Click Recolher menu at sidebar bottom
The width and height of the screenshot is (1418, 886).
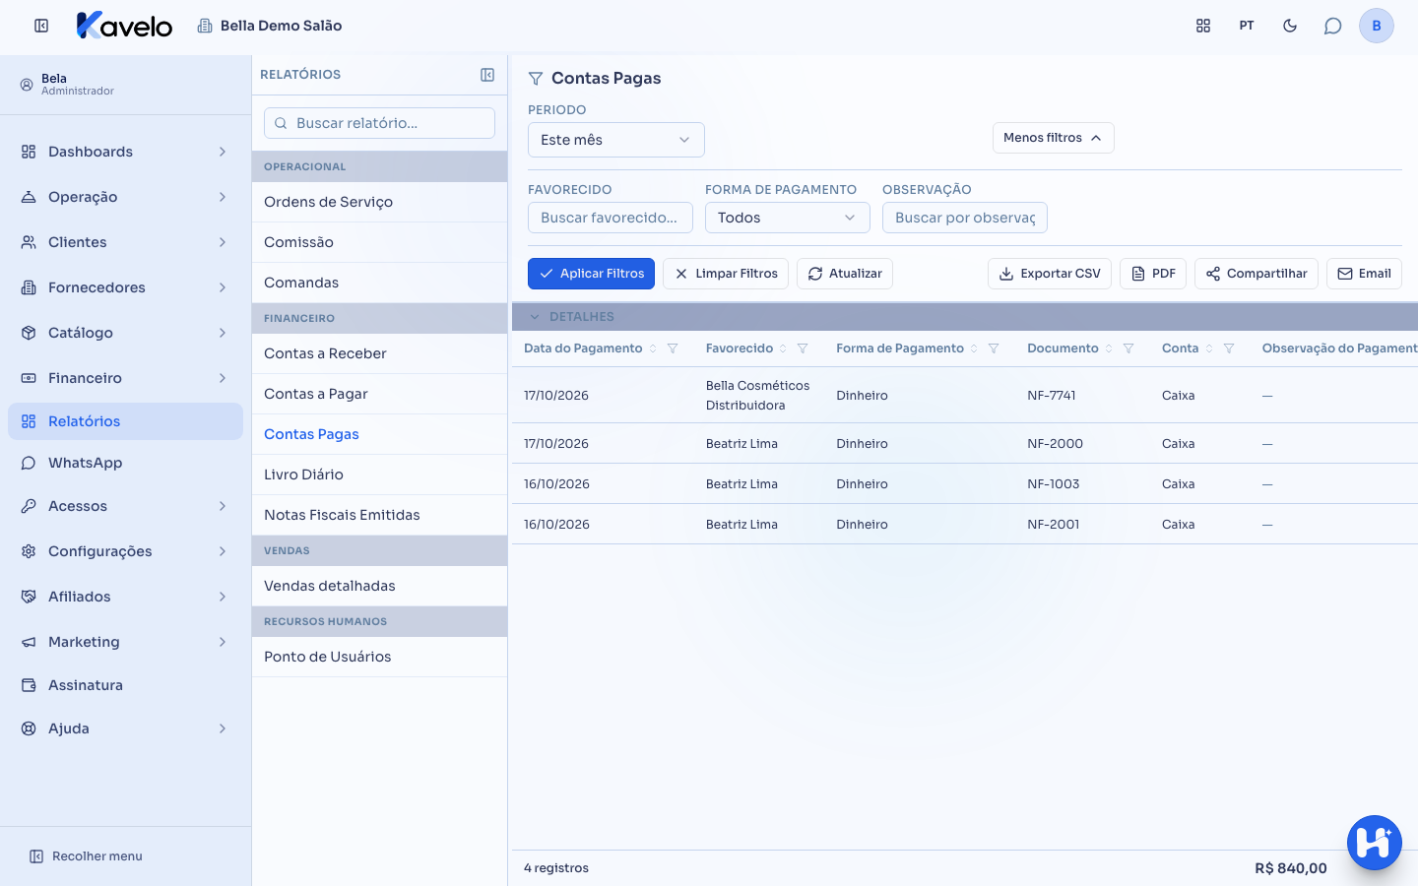86,856
